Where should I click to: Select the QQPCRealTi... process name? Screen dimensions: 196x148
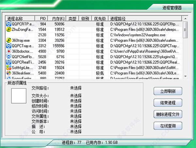23,62
